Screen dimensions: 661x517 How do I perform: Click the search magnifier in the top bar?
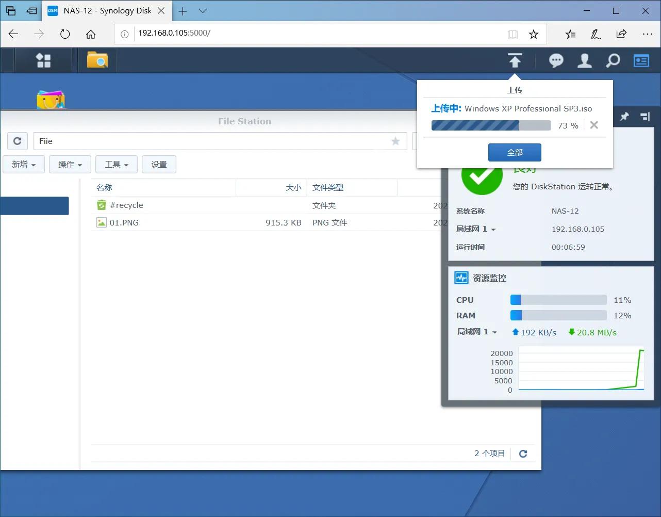[x=613, y=60]
